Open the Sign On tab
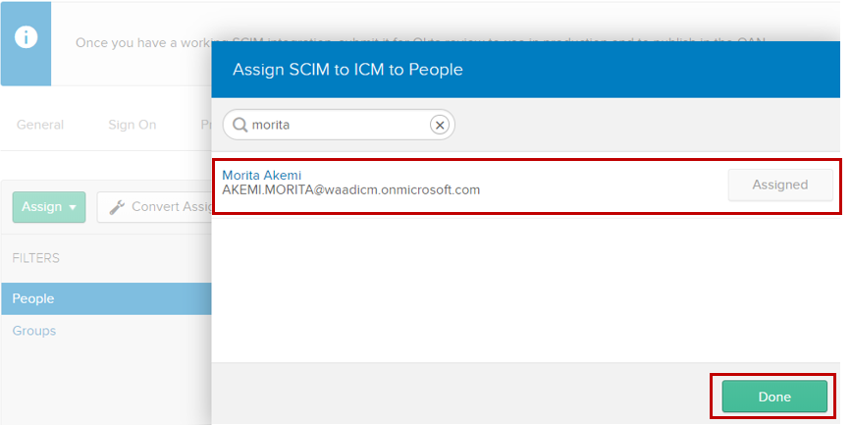The image size is (851, 425). pyautogui.click(x=132, y=125)
